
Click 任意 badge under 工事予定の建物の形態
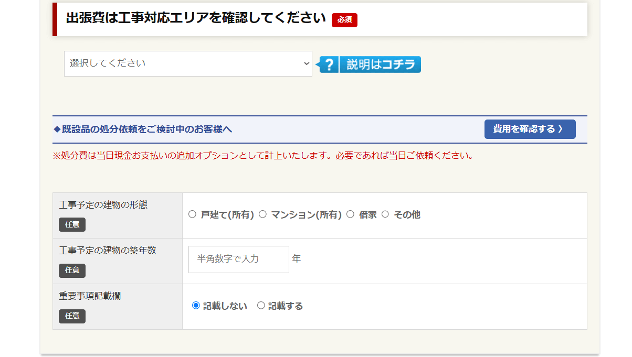point(72,224)
